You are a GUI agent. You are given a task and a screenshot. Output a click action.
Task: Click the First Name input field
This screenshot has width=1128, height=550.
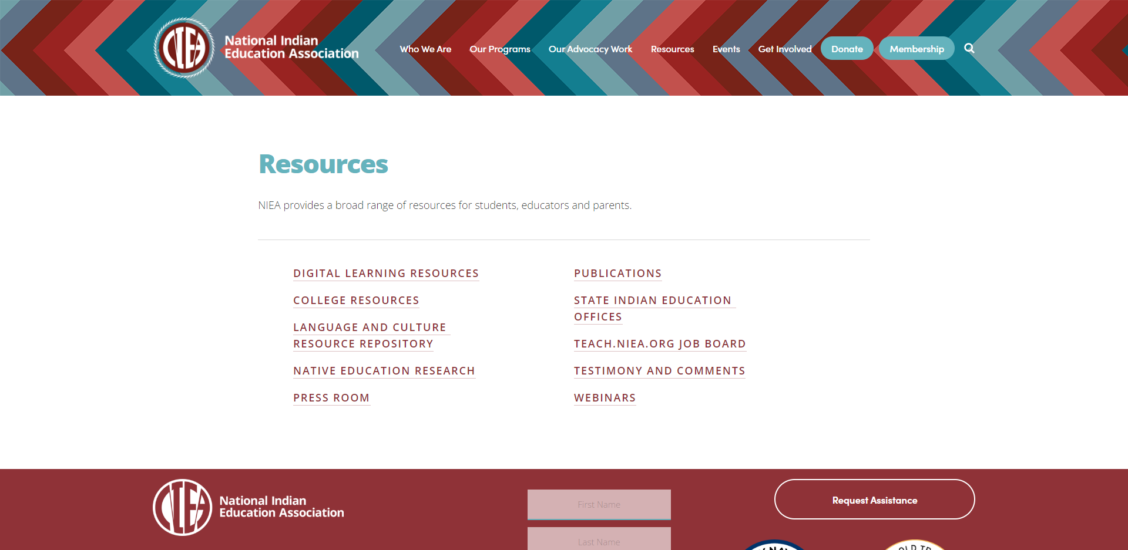[599, 504]
